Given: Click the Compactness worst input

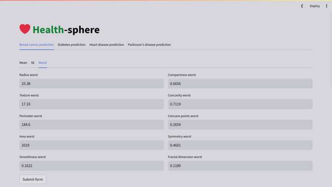Looking at the screenshot, I should tap(240, 84).
